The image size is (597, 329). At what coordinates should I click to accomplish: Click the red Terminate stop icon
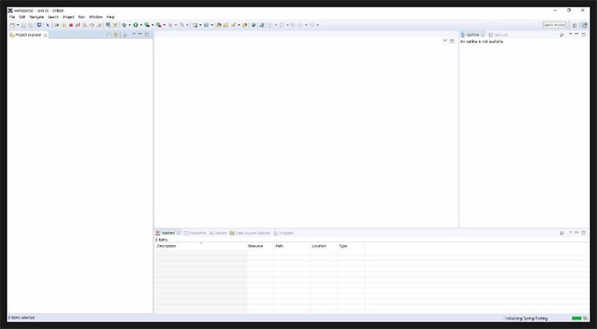pyautogui.click(x=70, y=25)
